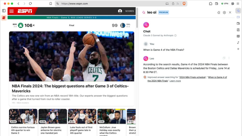
Task: Click the RSS feed icon in address bar
Action: [x=178, y=3]
